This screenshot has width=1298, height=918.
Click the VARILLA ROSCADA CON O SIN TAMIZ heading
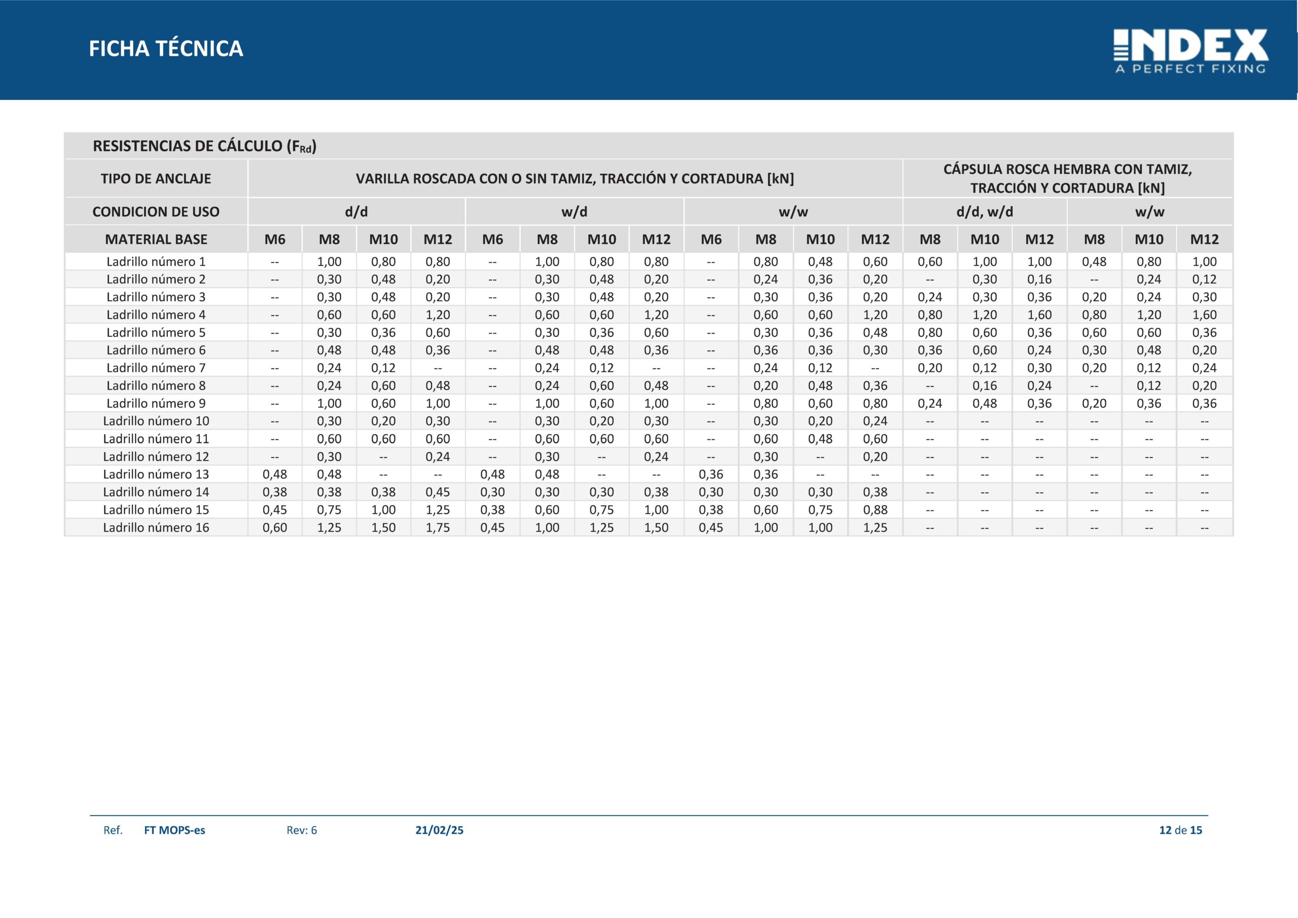click(575, 179)
